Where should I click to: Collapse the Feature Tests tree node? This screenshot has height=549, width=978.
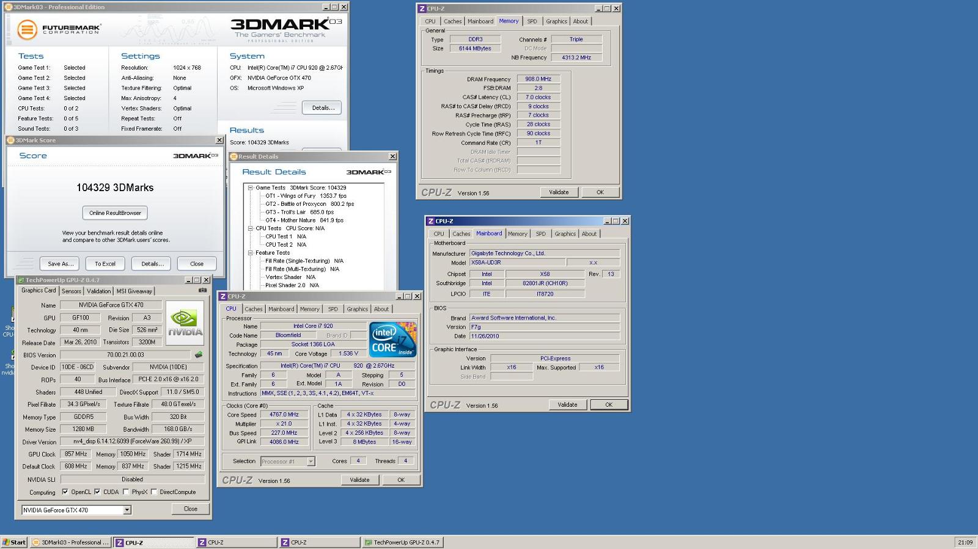tap(250, 252)
